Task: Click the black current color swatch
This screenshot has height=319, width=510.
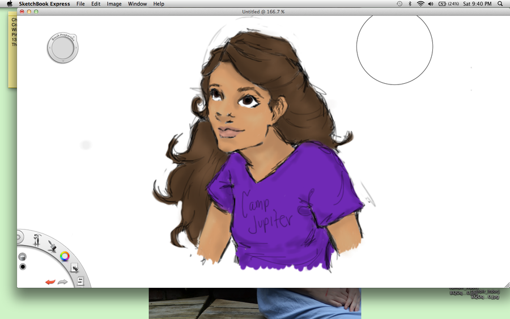Action: tap(23, 266)
